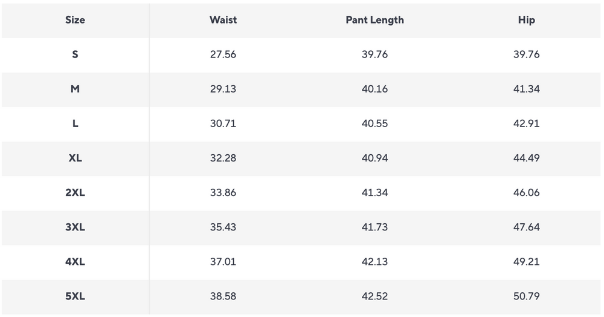Select the M size row label
604x317 pixels.
(x=75, y=89)
